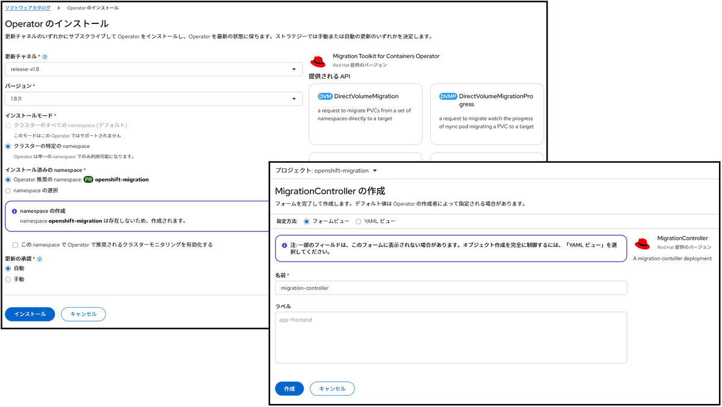
Task: Click the Operator のインストール breadcrumb text
Action: [x=93, y=8]
